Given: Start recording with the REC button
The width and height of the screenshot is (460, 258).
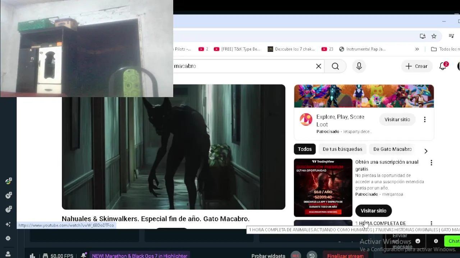Looking at the screenshot, I should [x=296, y=255].
